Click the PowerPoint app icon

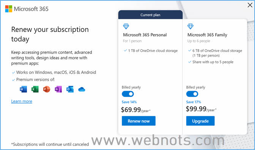[47, 89]
